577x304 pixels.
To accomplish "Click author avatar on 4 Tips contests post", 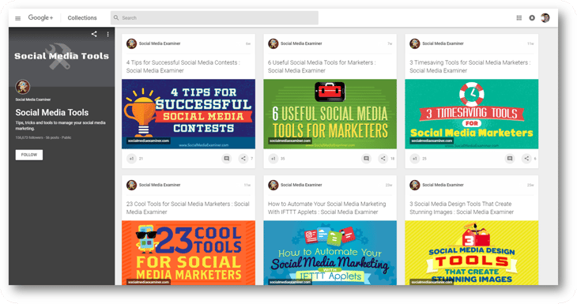I will click(131, 43).
